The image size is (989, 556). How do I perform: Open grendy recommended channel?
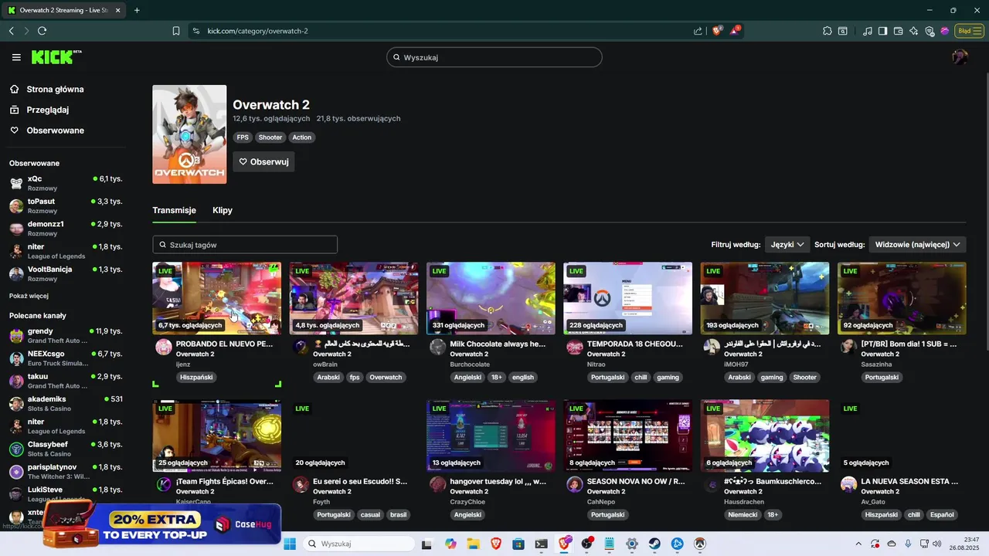[66, 335]
